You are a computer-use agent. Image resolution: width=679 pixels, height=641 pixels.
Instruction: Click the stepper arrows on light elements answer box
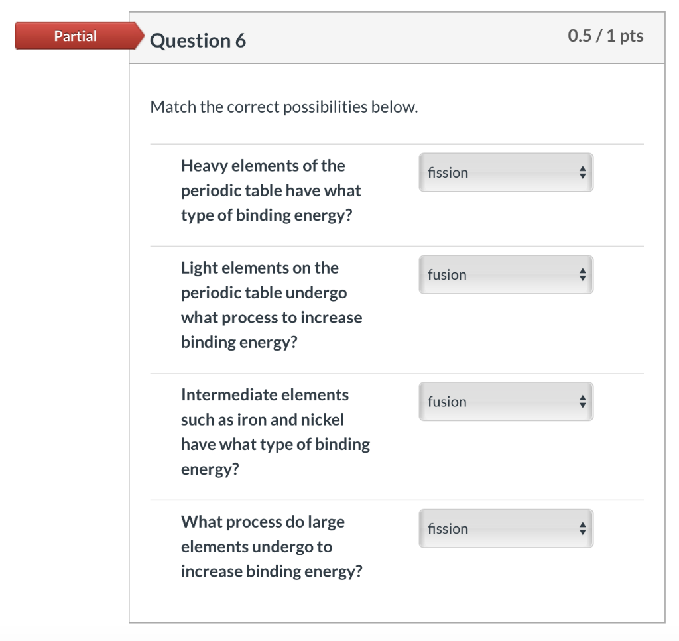click(x=582, y=274)
